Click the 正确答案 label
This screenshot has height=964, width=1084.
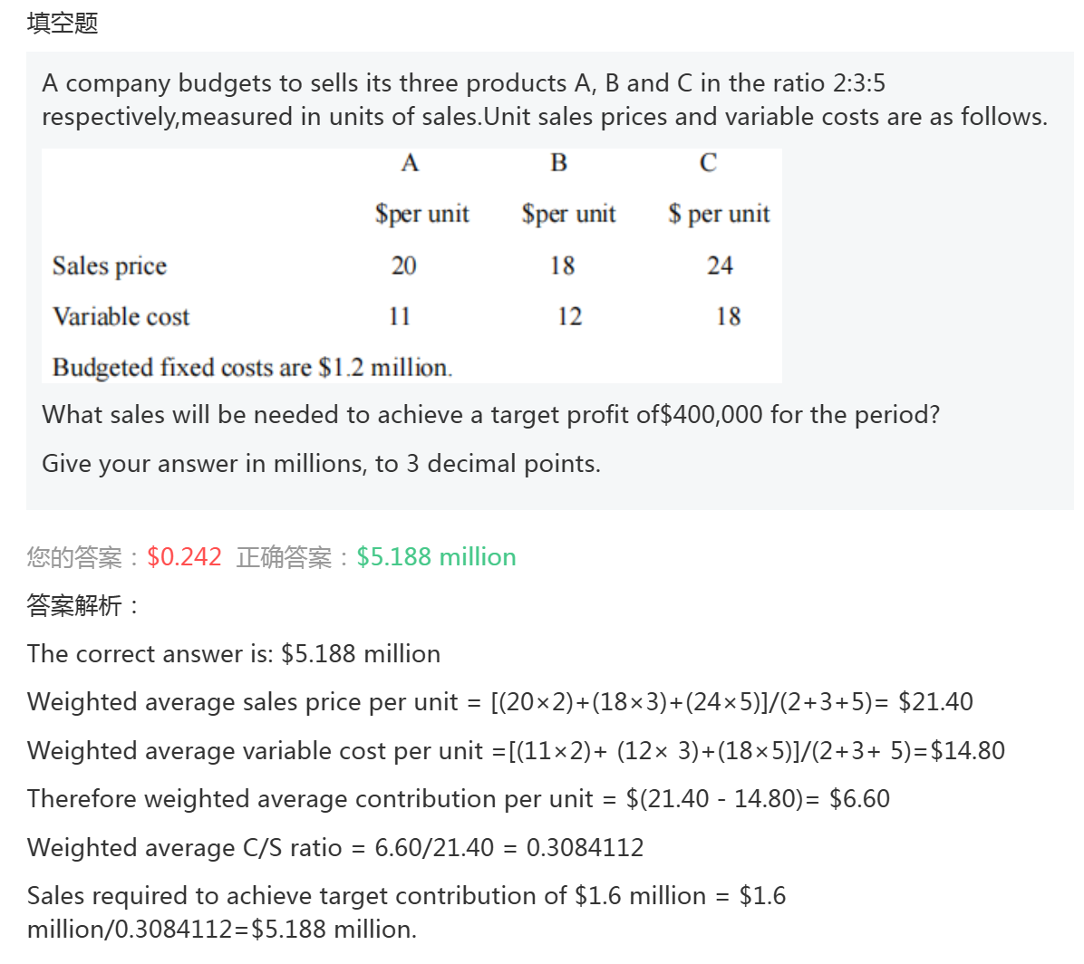[x=285, y=556]
